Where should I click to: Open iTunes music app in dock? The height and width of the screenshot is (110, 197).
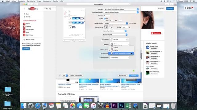point(93,106)
